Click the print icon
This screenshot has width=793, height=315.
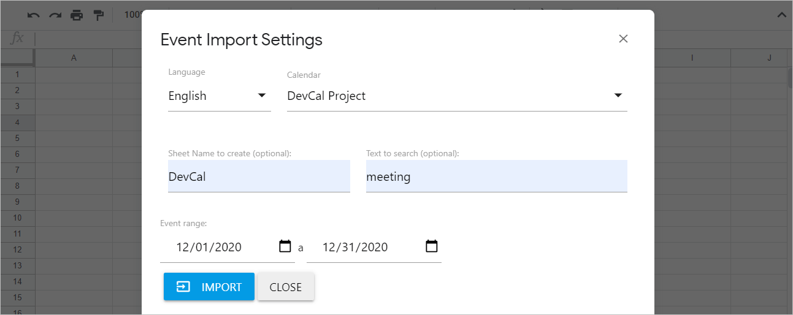point(77,15)
